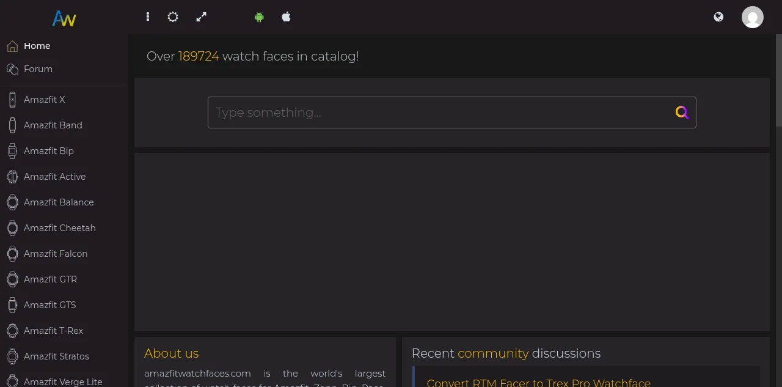The height and width of the screenshot is (387, 782).
Task: Click the Amazfit Band device icon
Action: [x=12, y=125]
